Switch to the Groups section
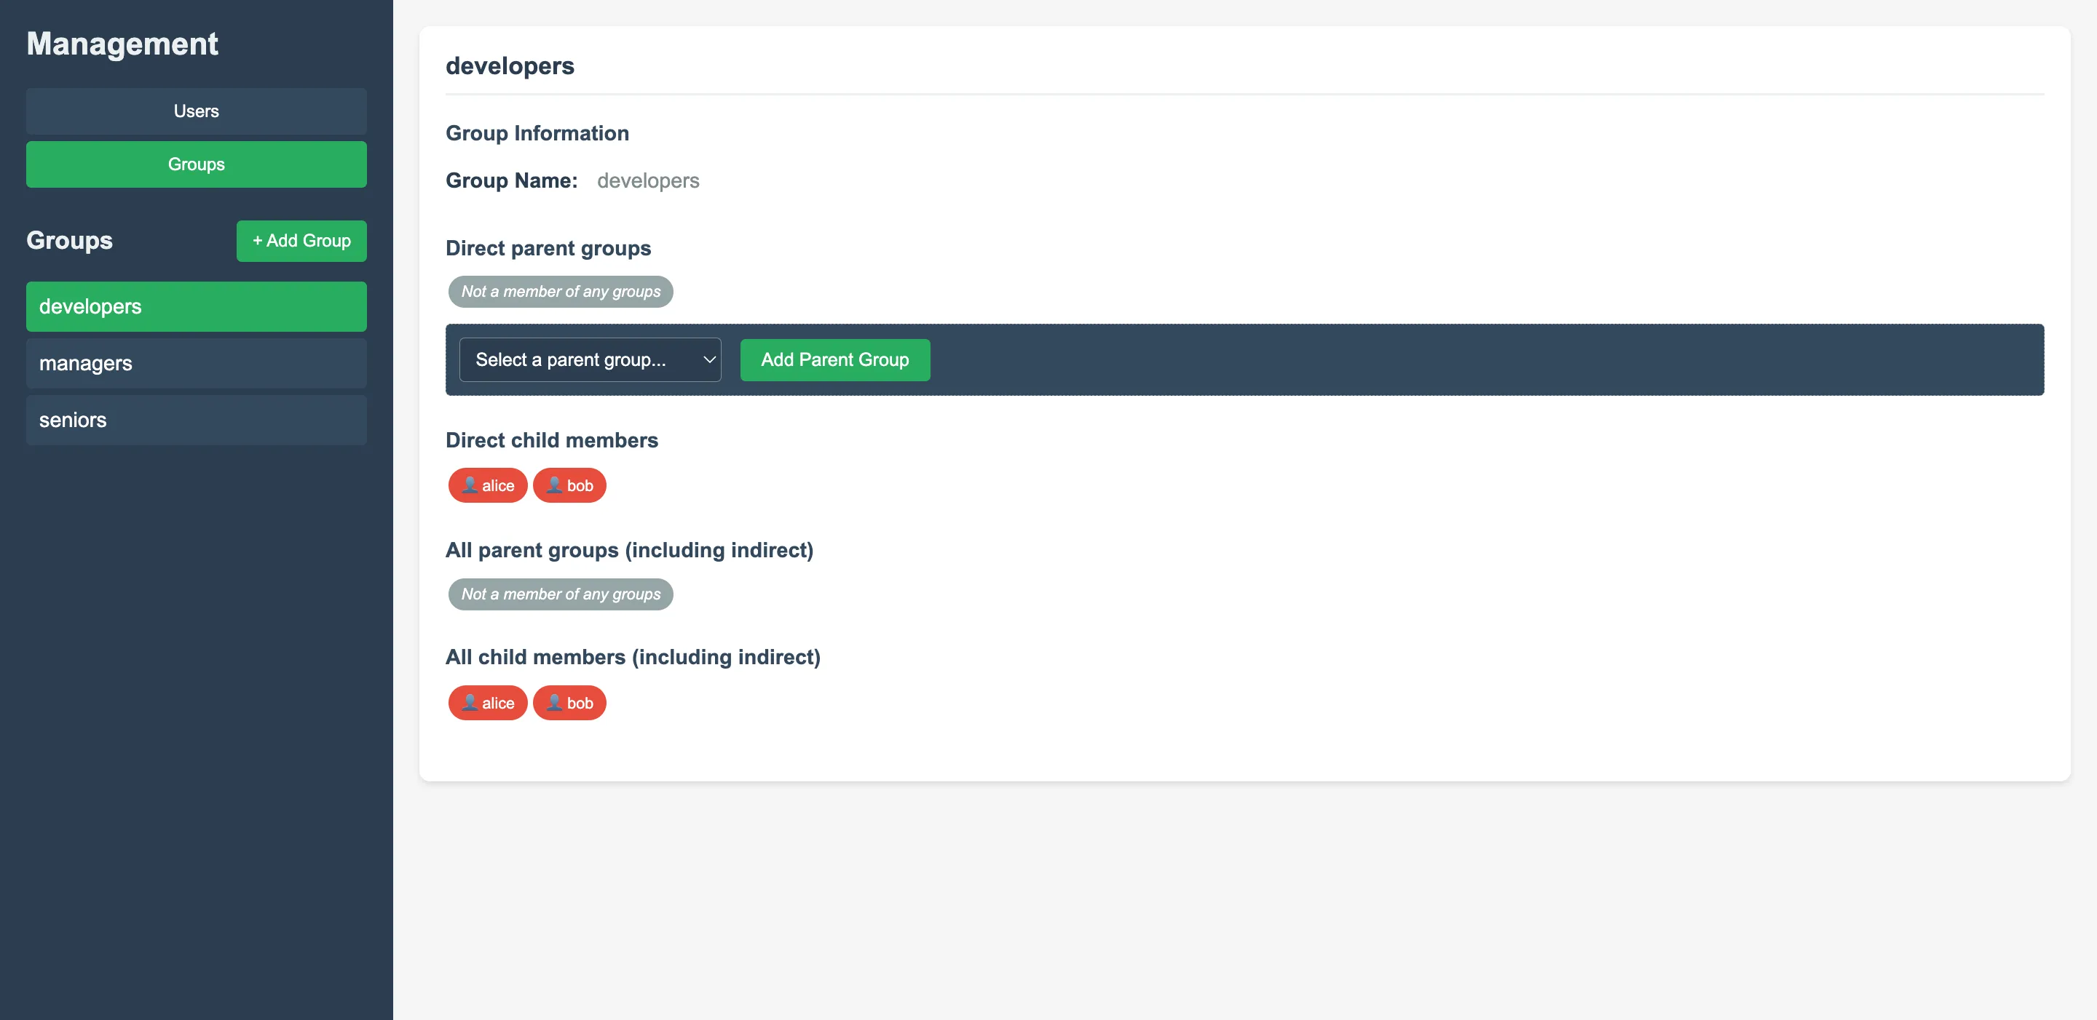The image size is (2097, 1020). pyautogui.click(x=195, y=164)
